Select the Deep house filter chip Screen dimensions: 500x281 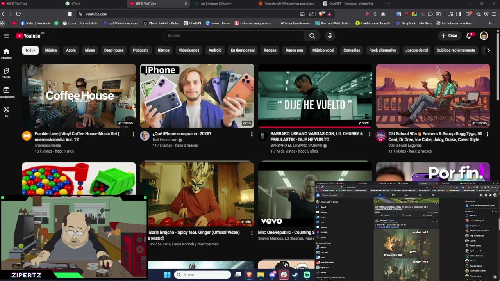[x=114, y=50]
